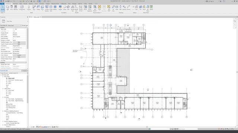
Task: Collapse the Underlay properties section
Action: click(26, 62)
